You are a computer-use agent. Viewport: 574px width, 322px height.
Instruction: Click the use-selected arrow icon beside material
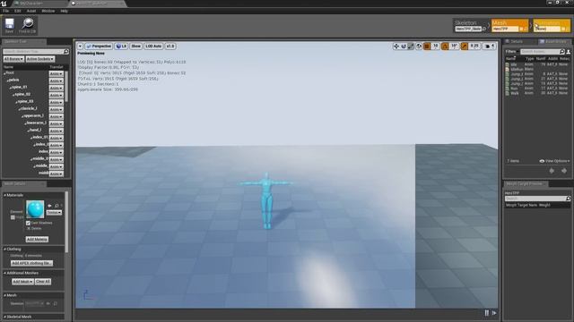coord(49,206)
